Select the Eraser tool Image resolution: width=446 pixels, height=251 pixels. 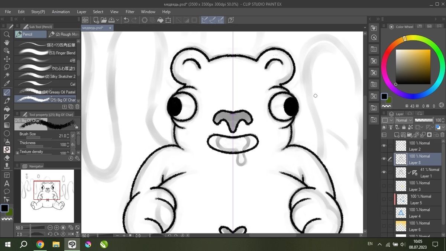tap(7, 158)
